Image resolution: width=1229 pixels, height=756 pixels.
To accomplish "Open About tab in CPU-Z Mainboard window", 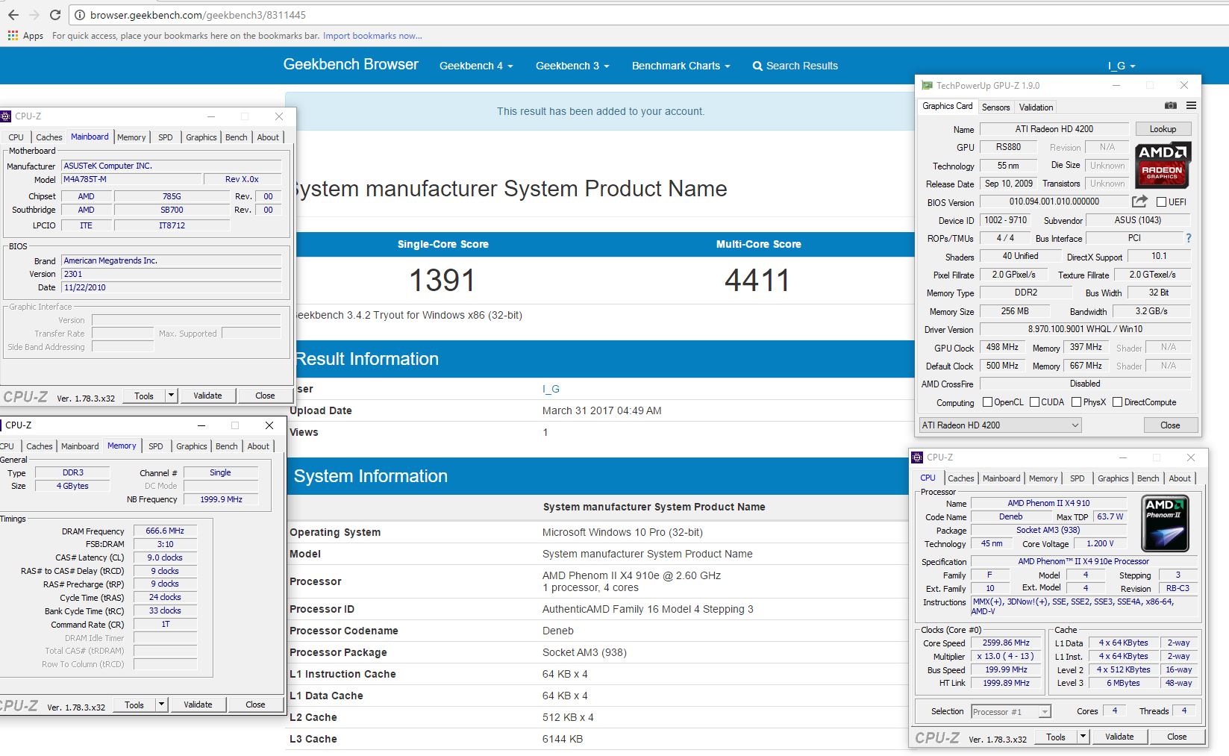I will point(268,137).
